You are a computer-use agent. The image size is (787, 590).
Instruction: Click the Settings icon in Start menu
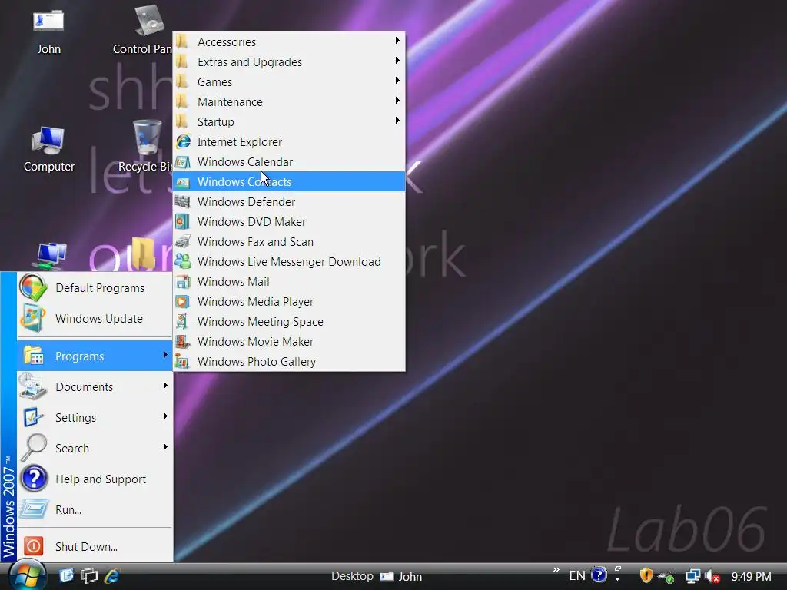34,417
